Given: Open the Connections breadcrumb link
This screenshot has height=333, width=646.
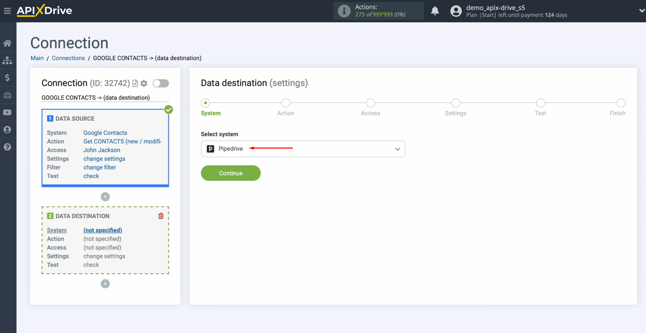Looking at the screenshot, I should tap(68, 58).
